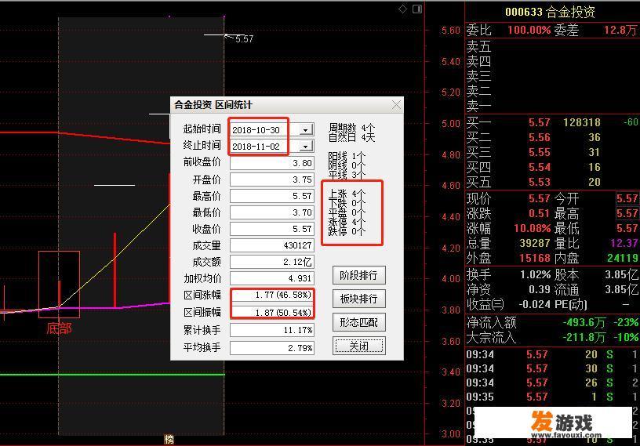Image resolution: width=640 pixels, height=446 pixels.
Task: Open the 起始时间 date dropdown
Action: 306,130
